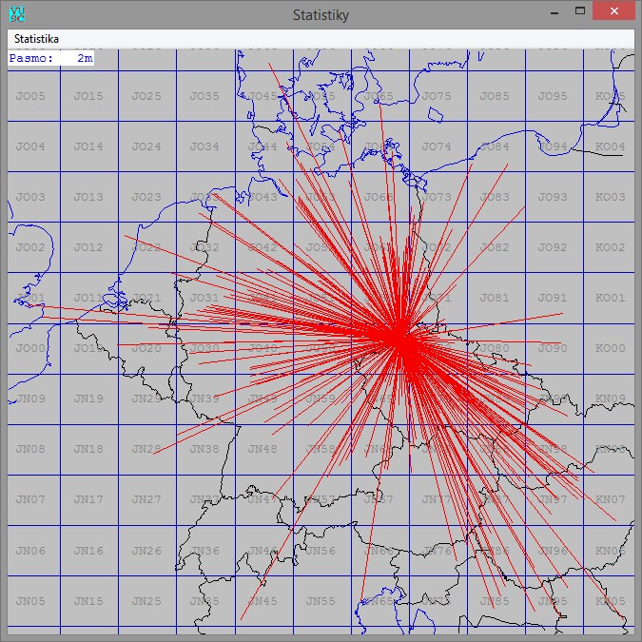
Task: Click the JO35 locator label
Action: pos(204,96)
